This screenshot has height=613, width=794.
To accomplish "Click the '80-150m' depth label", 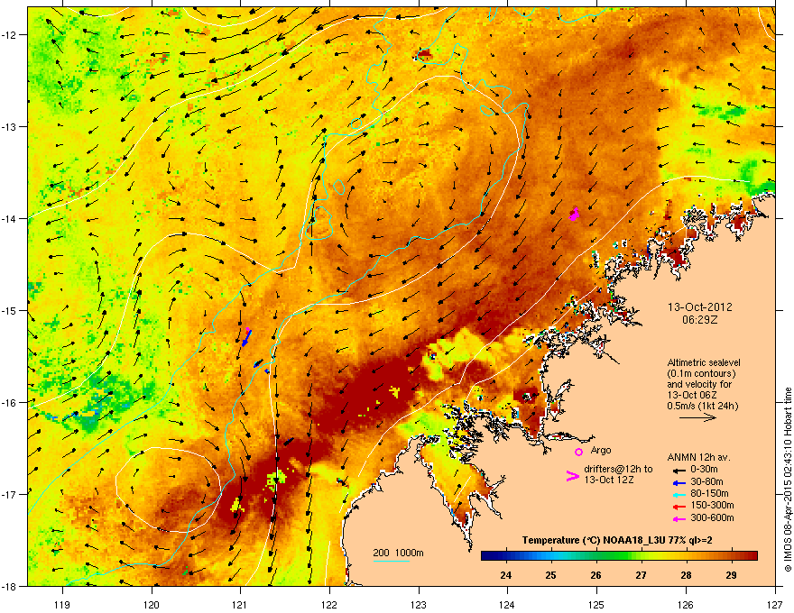I will coord(709,494).
